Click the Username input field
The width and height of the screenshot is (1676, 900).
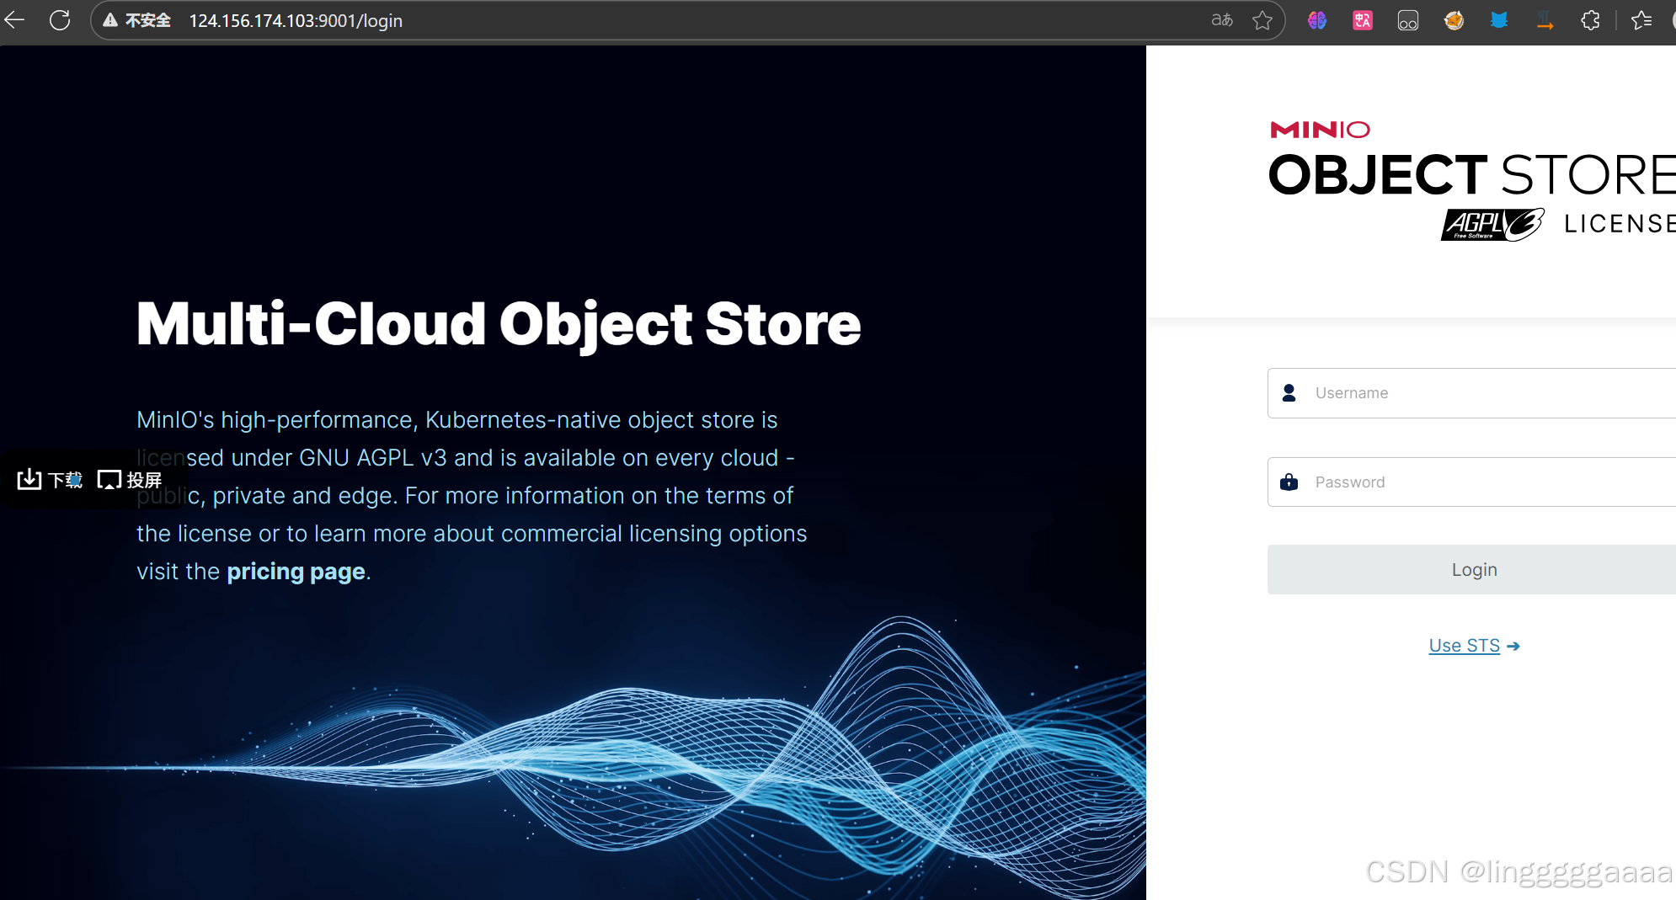[1471, 393]
